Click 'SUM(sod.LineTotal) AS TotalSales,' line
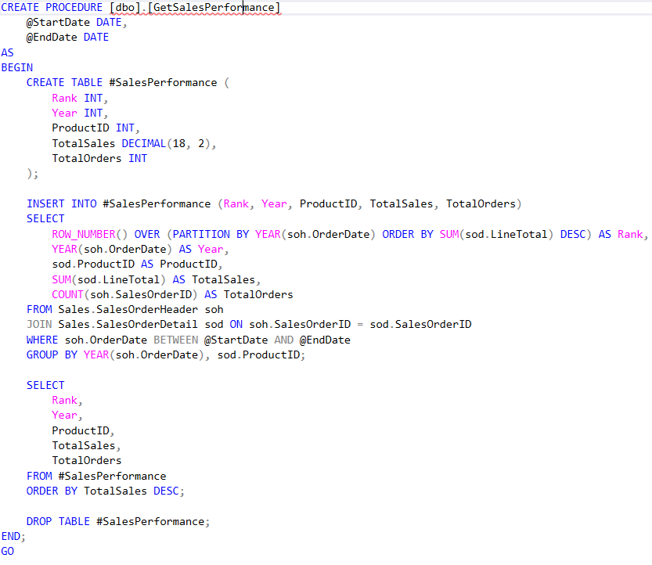The width and height of the screenshot is (652, 565). (x=156, y=280)
